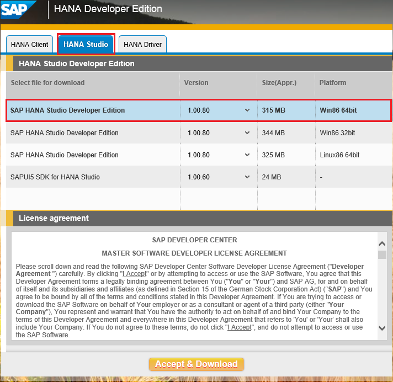This screenshot has width=393, height=382.
Task: Click license scrollbar up arrow
Action: [x=382, y=243]
